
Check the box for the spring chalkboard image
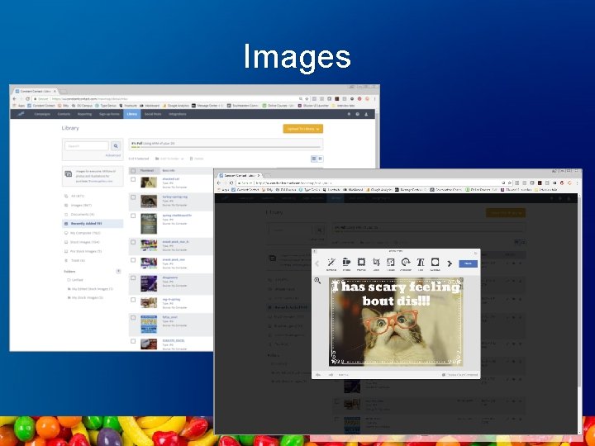tap(133, 216)
